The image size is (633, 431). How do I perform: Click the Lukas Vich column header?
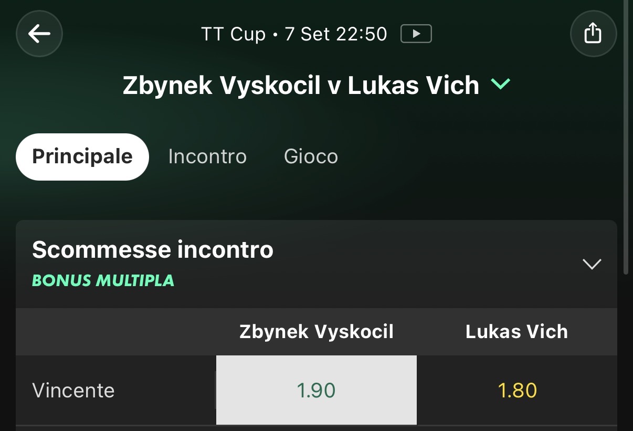[517, 331]
